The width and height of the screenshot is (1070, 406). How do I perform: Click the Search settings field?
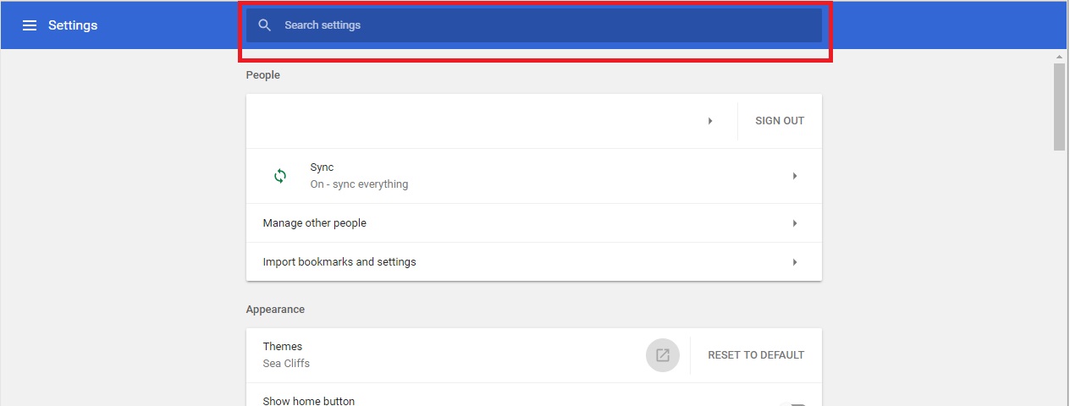(534, 25)
